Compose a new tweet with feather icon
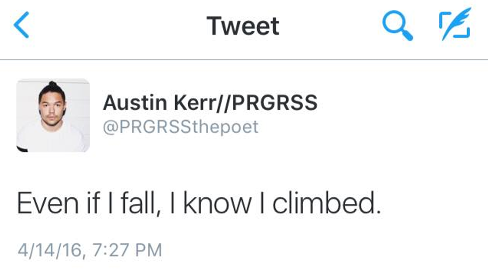 pos(455,24)
